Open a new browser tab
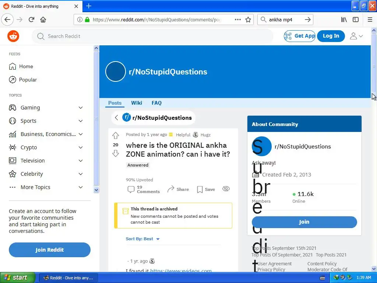Image resolution: width=377 pixels, height=283 pixels. click(x=89, y=6)
